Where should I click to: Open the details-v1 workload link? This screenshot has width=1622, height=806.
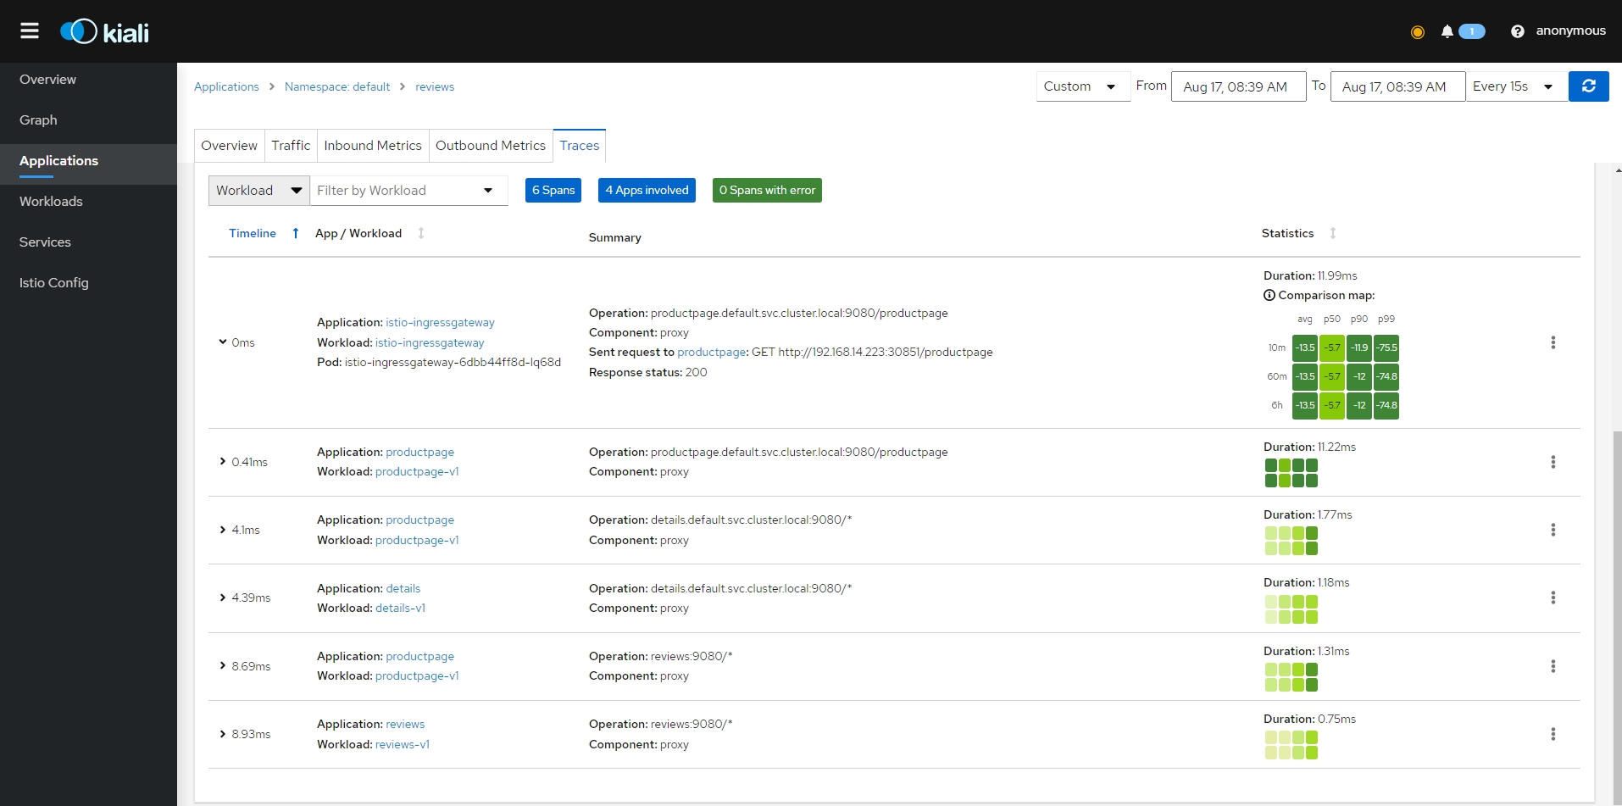(x=400, y=608)
